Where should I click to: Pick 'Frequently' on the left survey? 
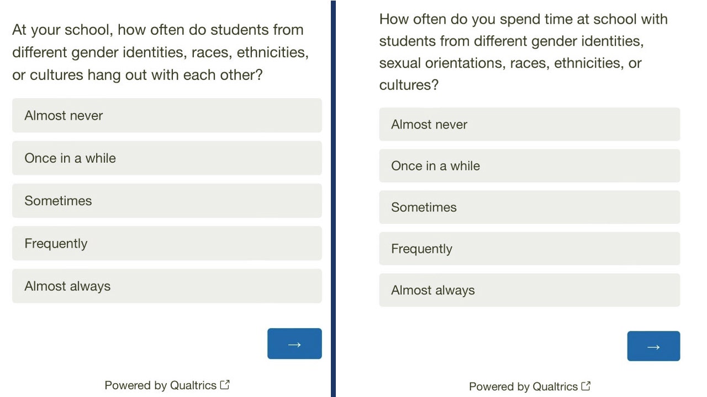tap(167, 243)
